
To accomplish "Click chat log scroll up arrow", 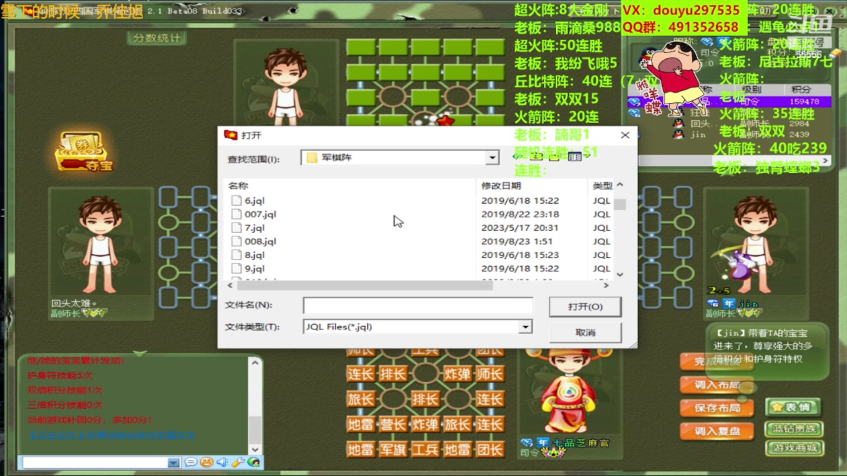I will pos(255,362).
